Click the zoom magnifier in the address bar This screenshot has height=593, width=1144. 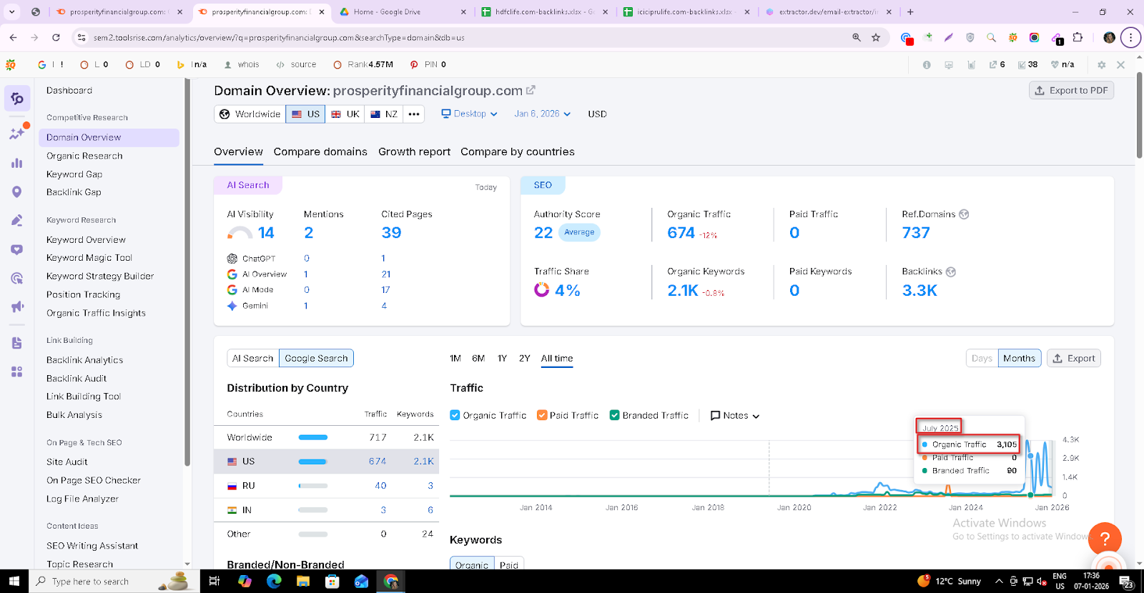point(857,38)
